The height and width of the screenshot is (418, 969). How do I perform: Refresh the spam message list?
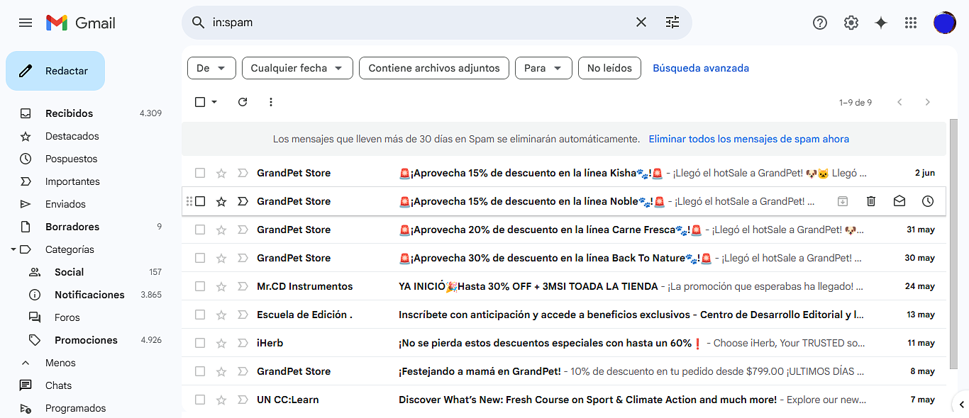pos(242,102)
